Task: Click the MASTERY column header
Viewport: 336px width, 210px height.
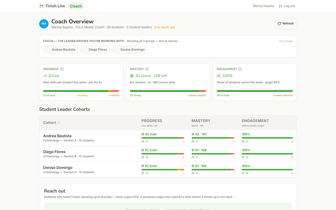Action: pos(201,121)
